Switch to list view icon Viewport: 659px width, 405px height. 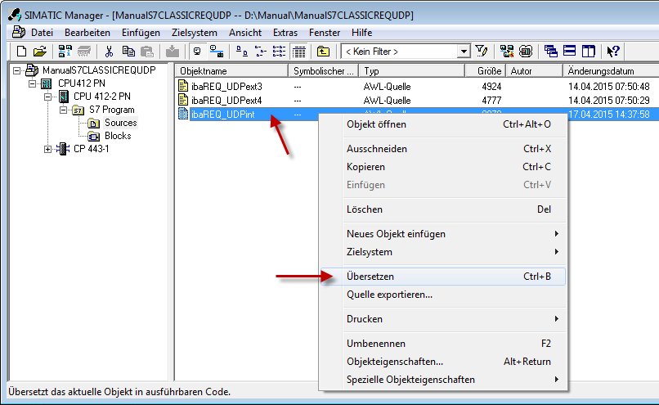pos(279,52)
